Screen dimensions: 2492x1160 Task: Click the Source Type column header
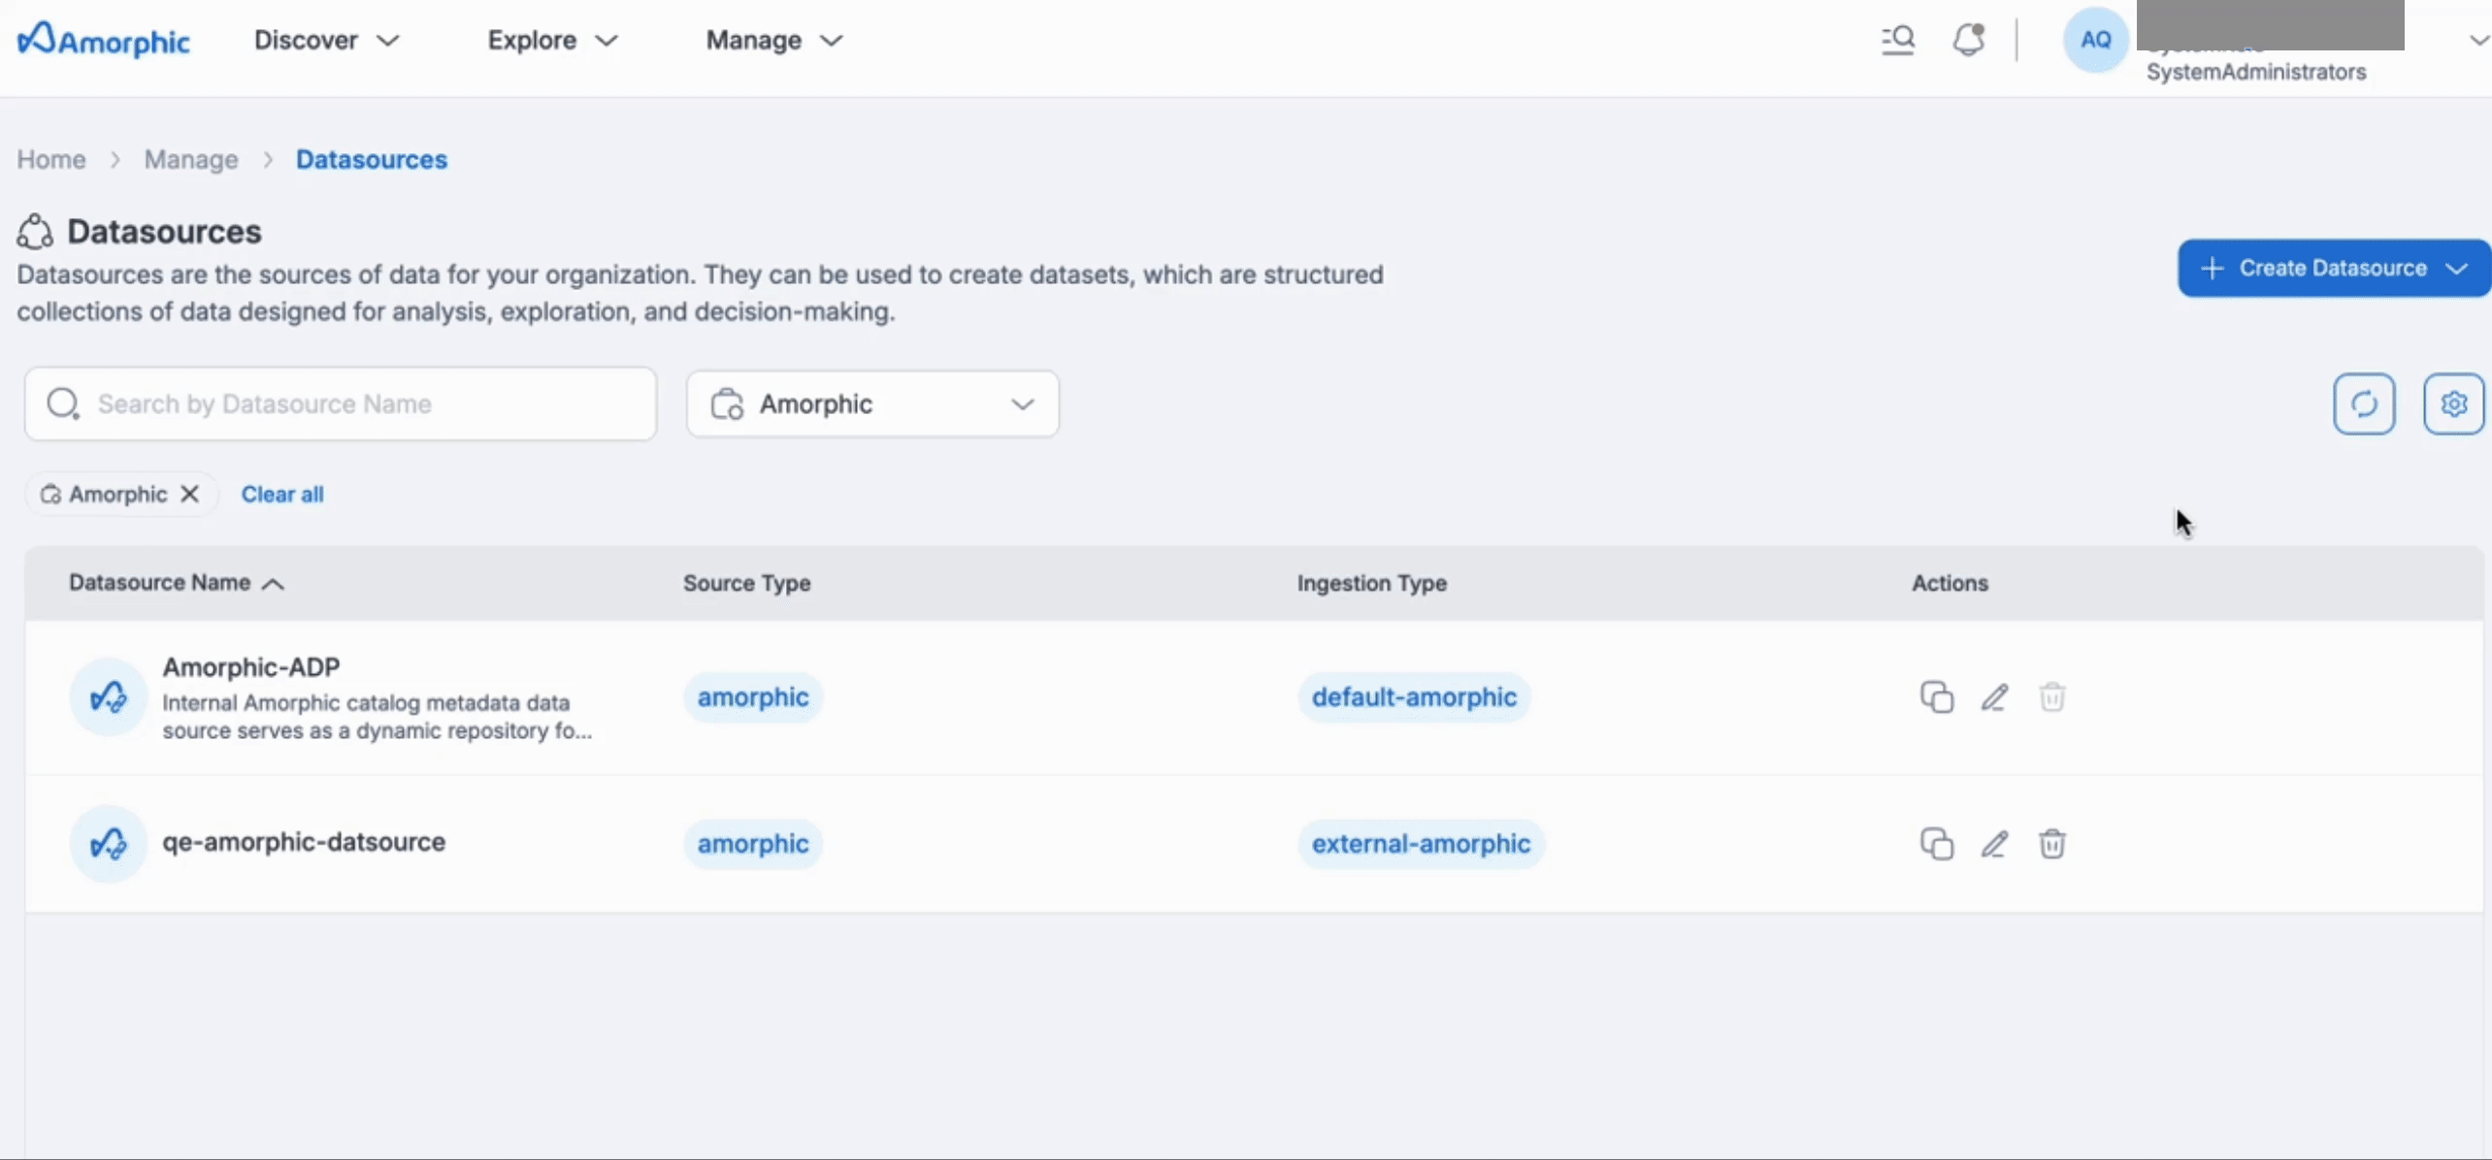coord(747,583)
